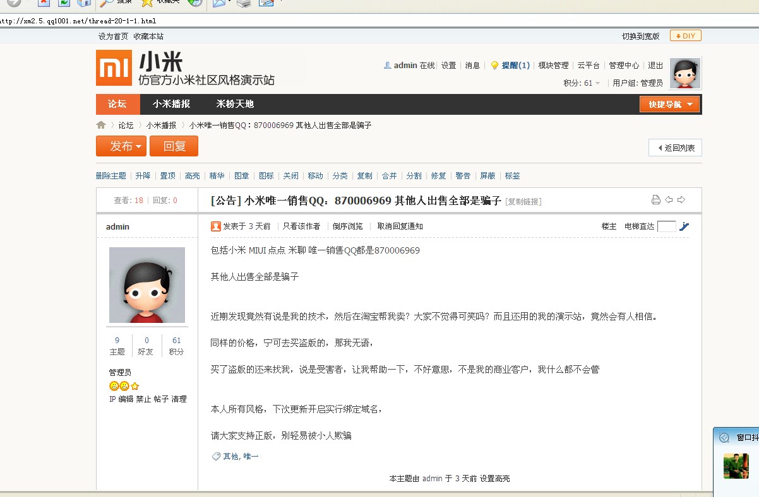Click the print thread icon
The height and width of the screenshot is (497, 759).
tap(656, 200)
